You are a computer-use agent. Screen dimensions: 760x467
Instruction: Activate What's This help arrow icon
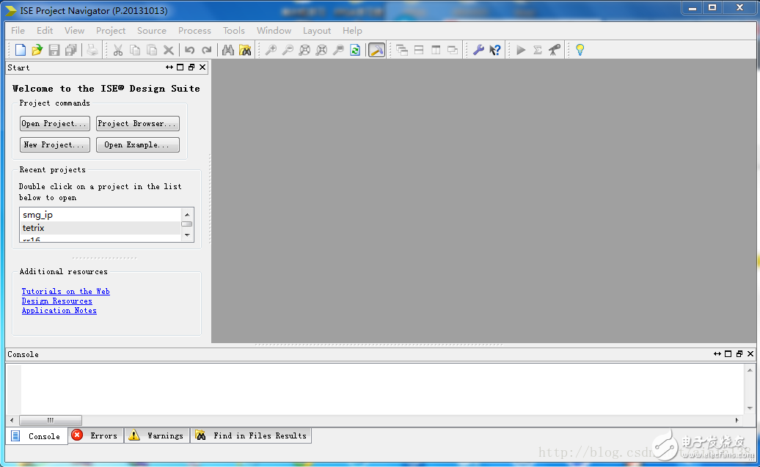[494, 49]
